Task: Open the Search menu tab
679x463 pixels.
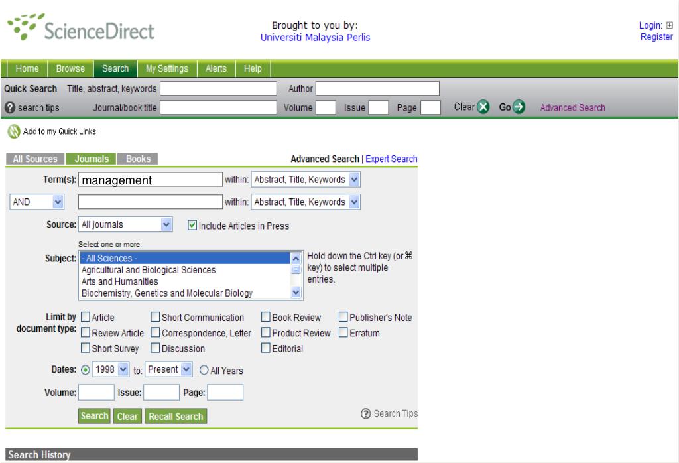Action: [x=115, y=68]
